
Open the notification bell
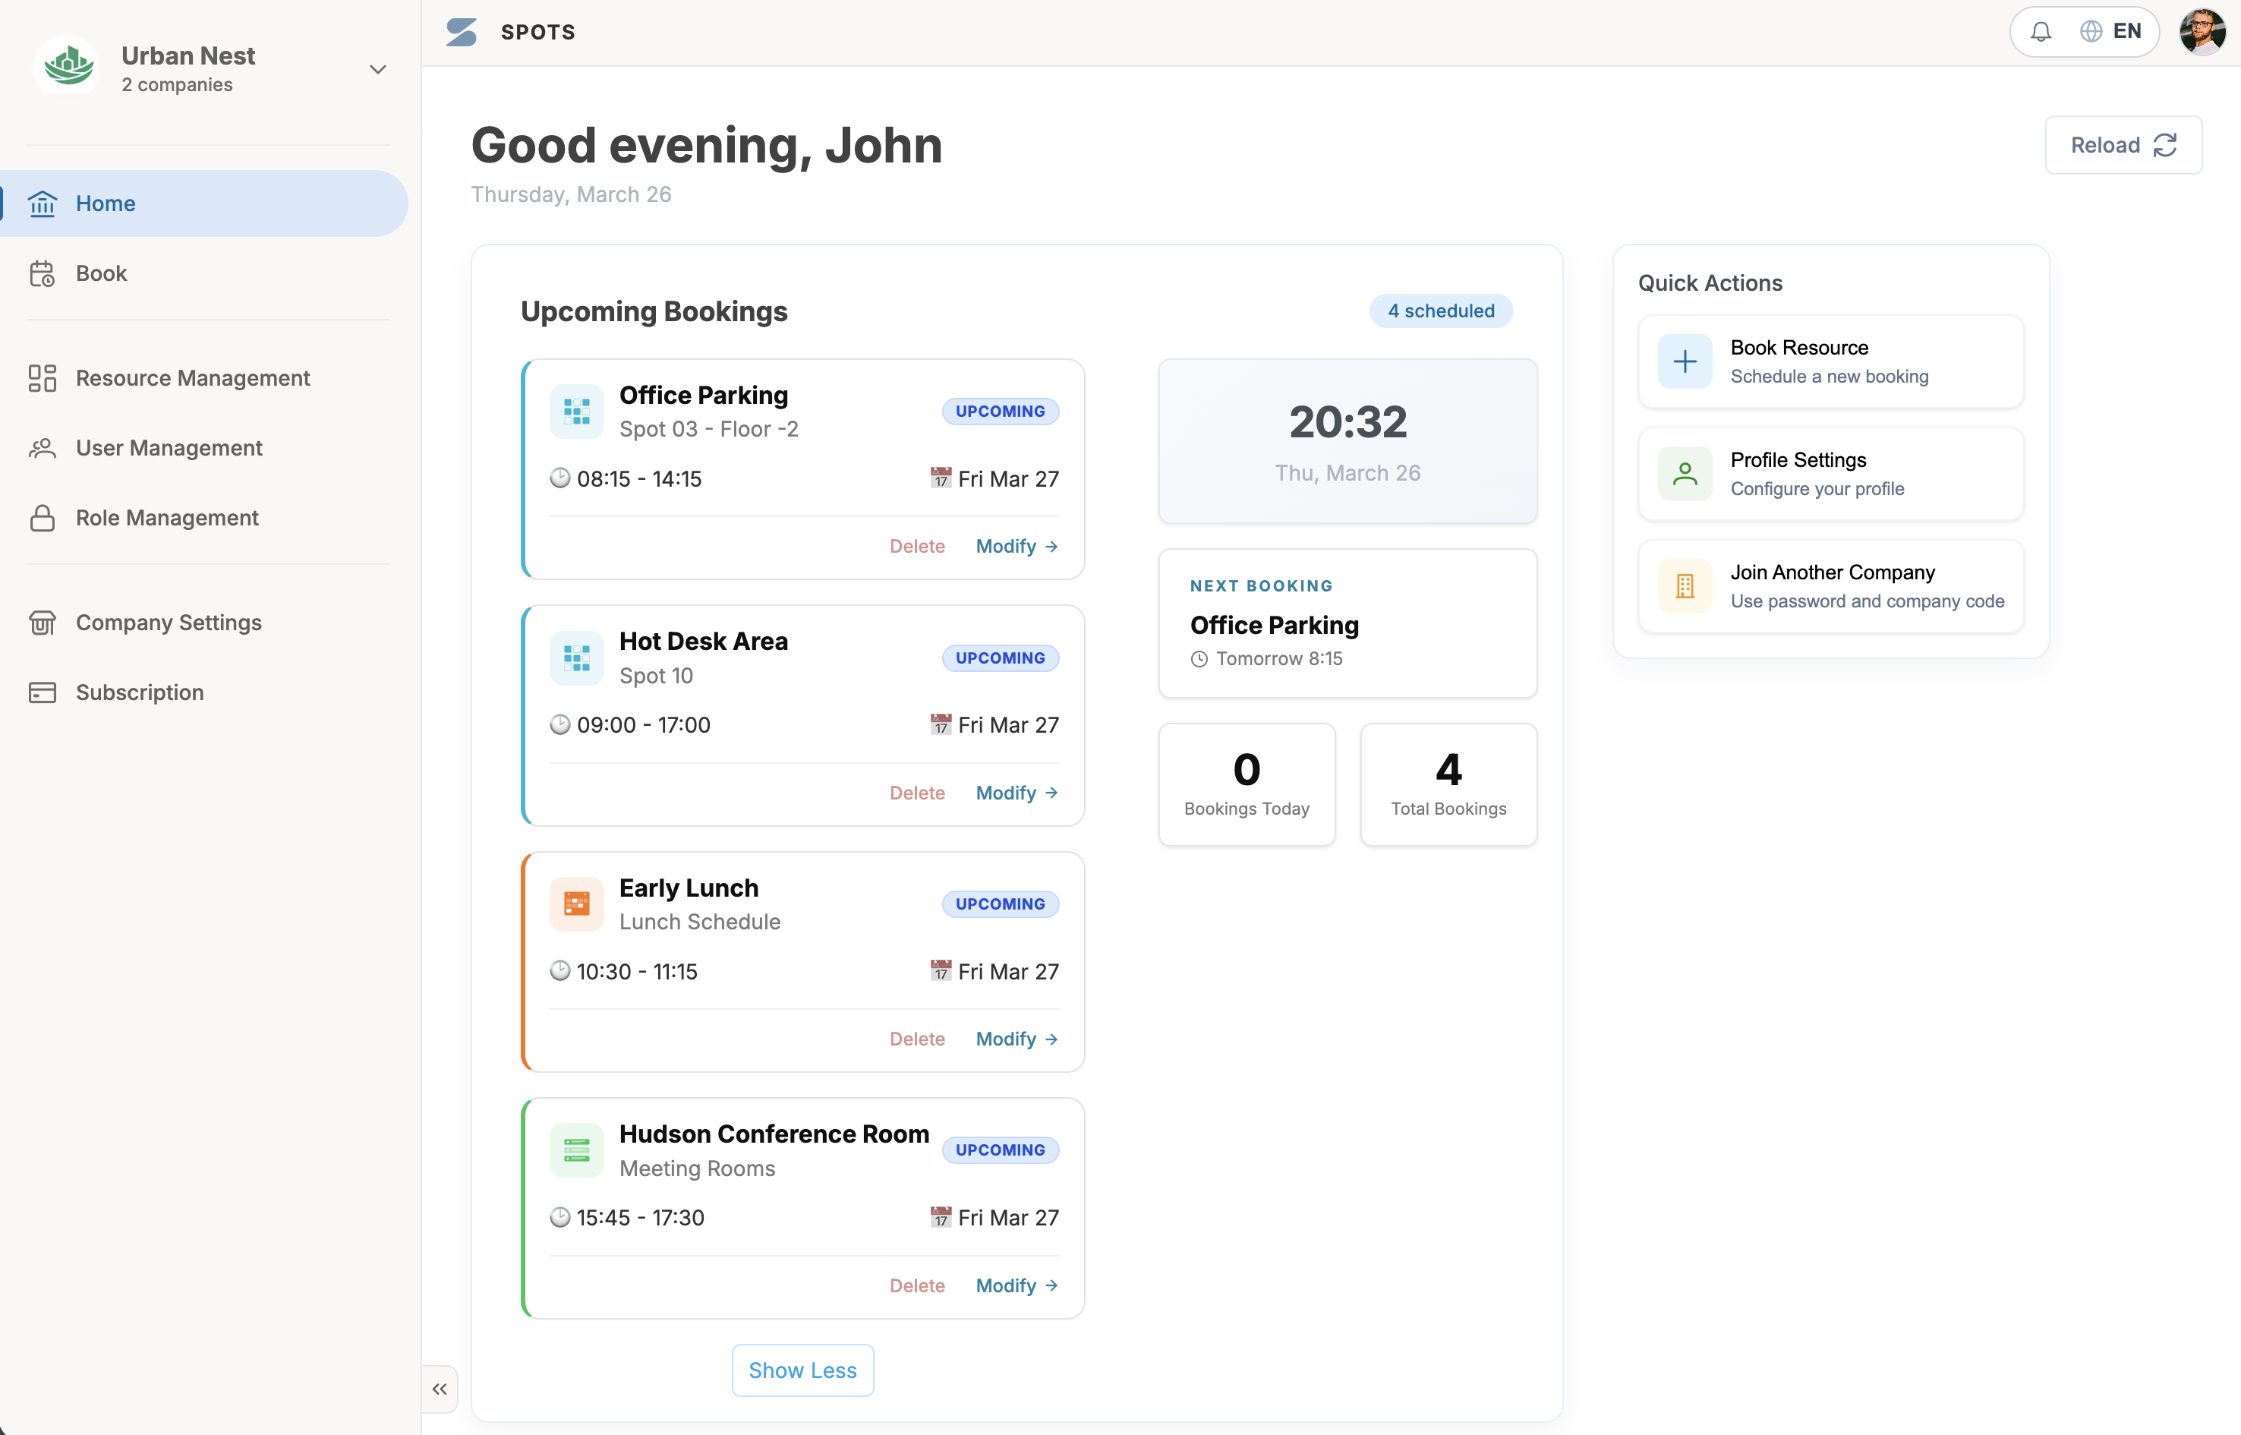click(2041, 30)
